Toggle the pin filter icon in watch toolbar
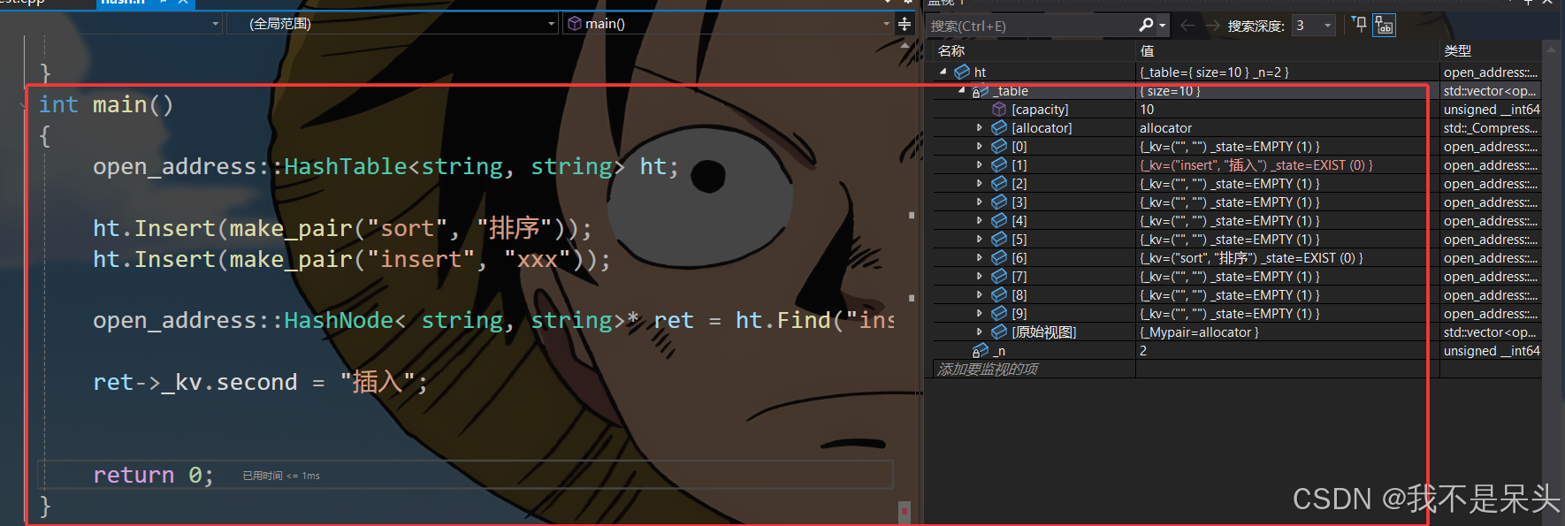The height and width of the screenshot is (526, 1565). pos(1360,24)
